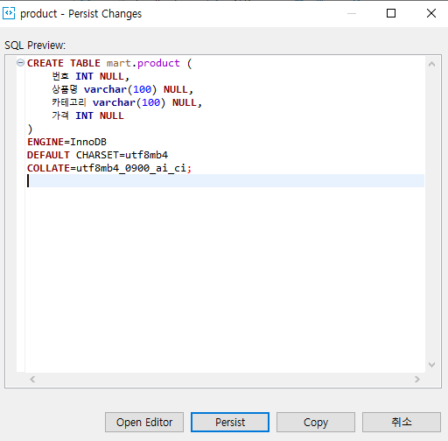The image size is (448, 441).
Task: Open the SQL in Open Editor
Action: [144, 422]
